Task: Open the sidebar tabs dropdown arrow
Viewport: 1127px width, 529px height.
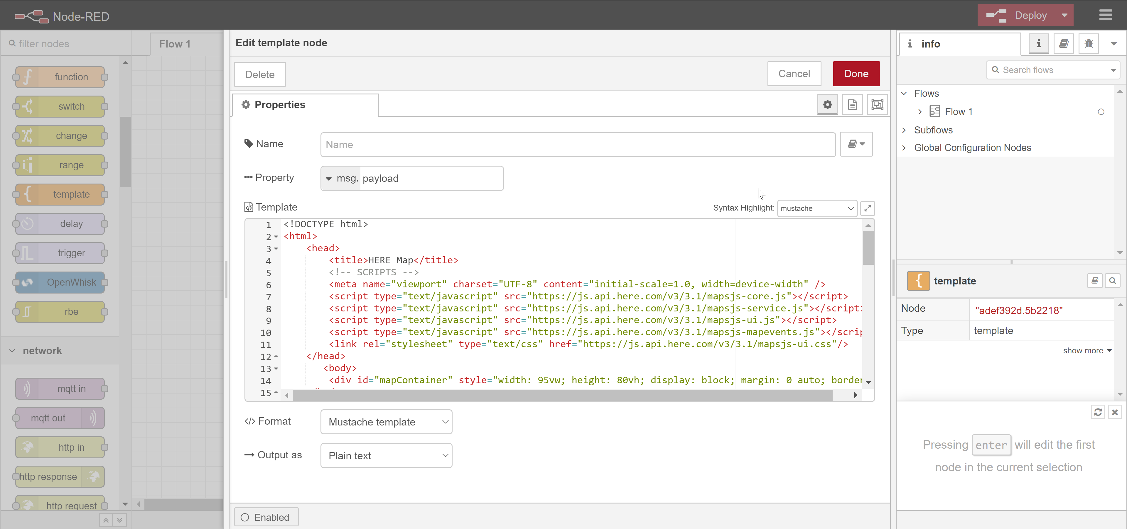Action: pos(1113,44)
